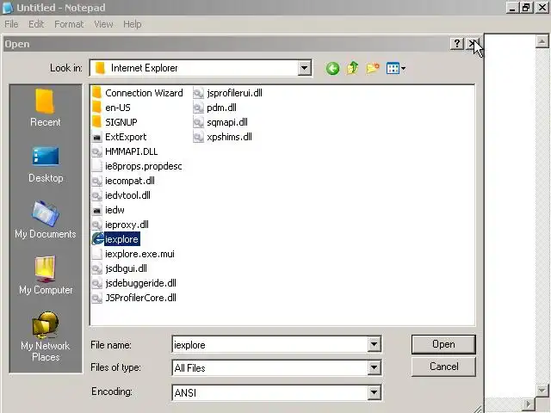The height and width of the screenshot is (413, 551).
Task: Minimize the Notepad window
Action: [x=512, y=8]
